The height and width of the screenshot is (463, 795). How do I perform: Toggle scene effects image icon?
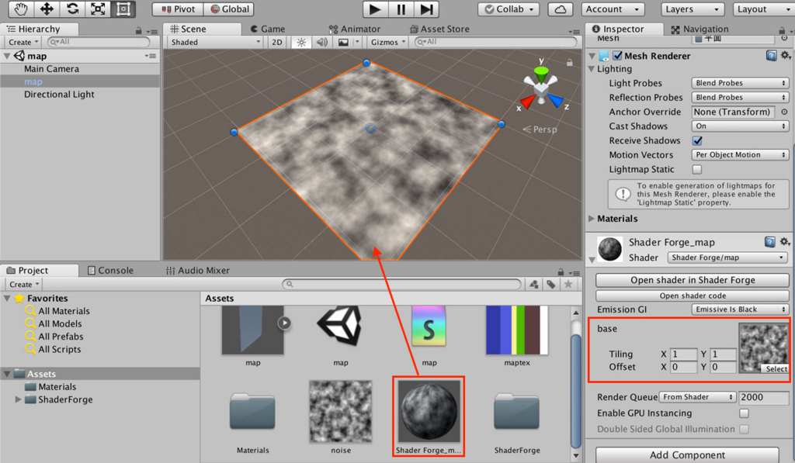tap(343, 42)
